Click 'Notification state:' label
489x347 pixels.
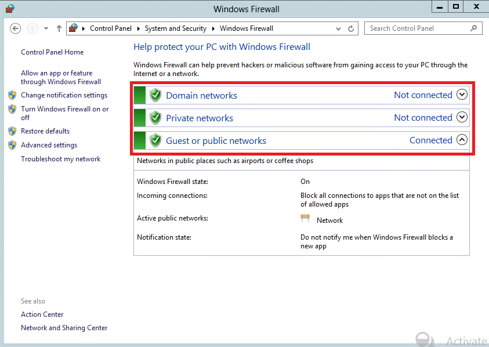click(x=164, y=237)
